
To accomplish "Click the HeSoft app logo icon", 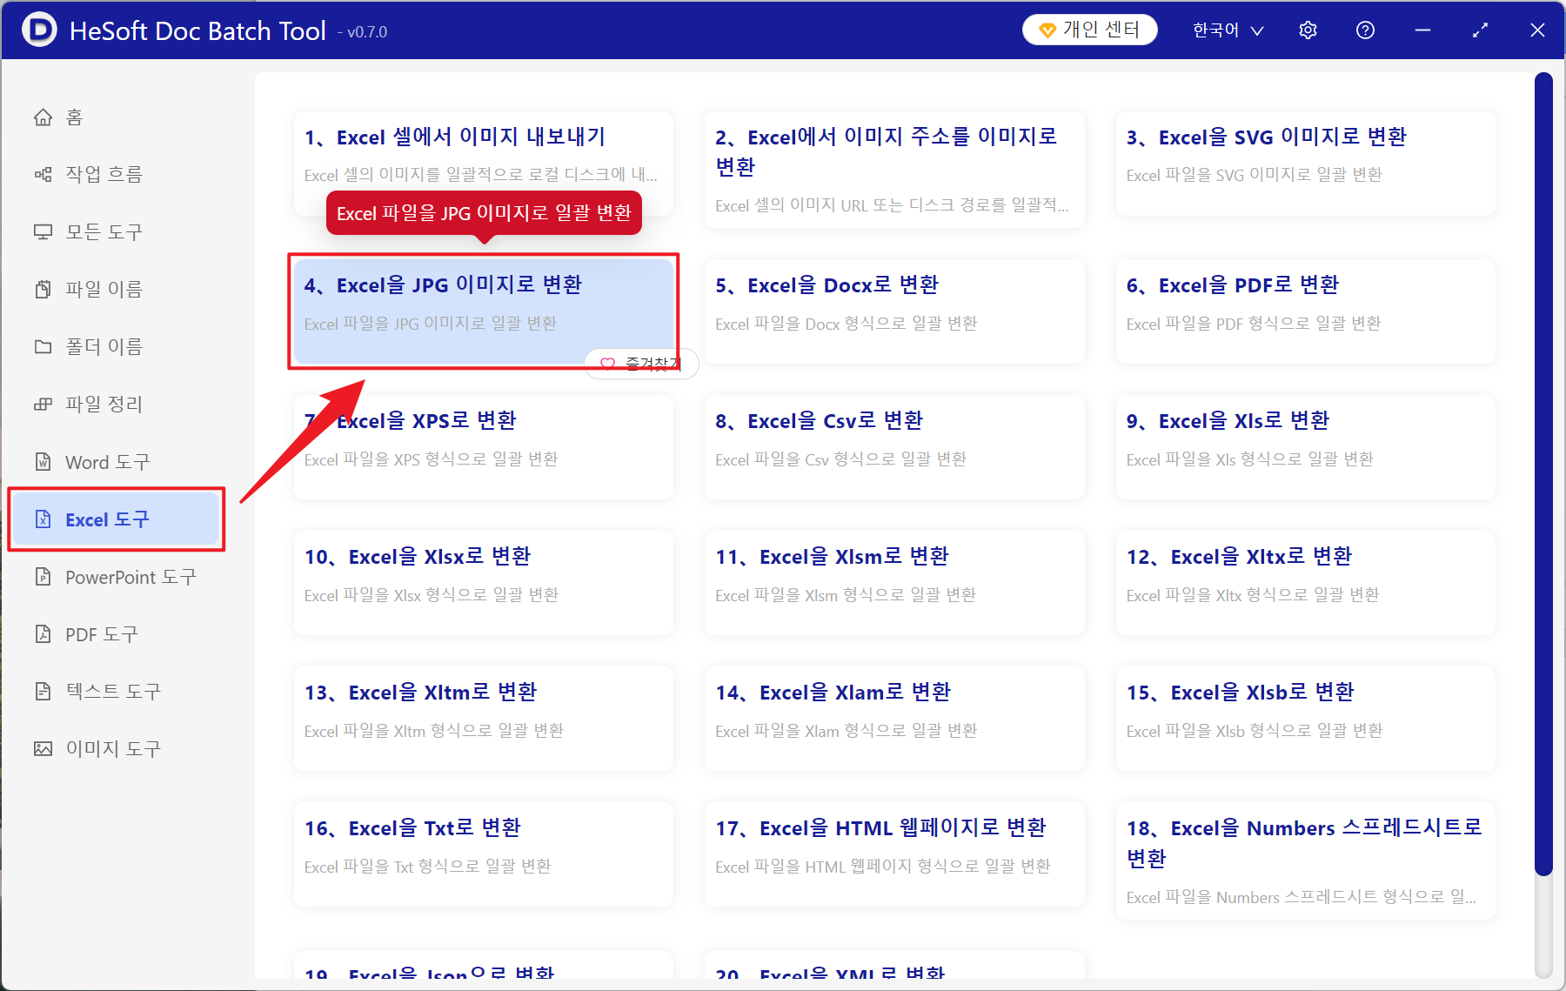I will click(x=39, y=30).
